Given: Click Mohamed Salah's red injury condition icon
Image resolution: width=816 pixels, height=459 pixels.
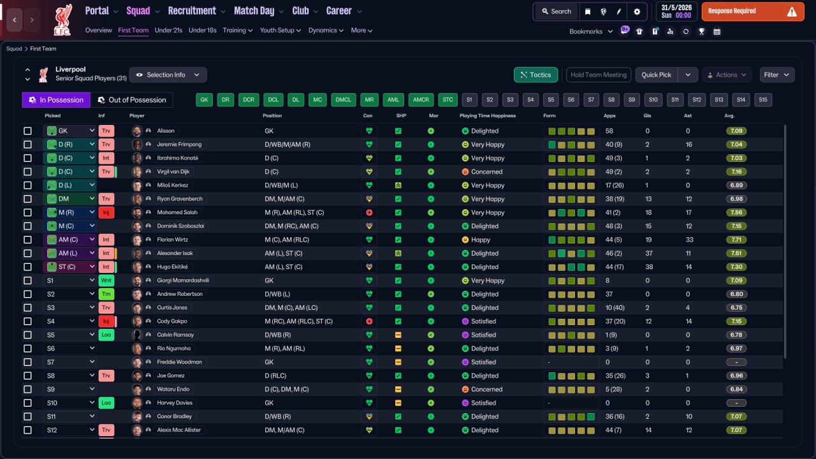Looking at the screenshot, I should point(368,212).
